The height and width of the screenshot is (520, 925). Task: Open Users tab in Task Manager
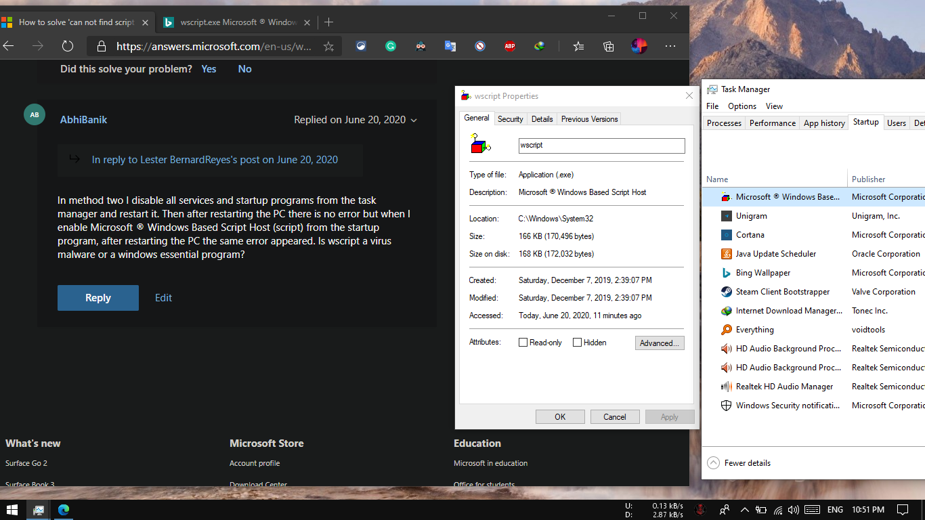pyautogui.click(x=897, y=123)
